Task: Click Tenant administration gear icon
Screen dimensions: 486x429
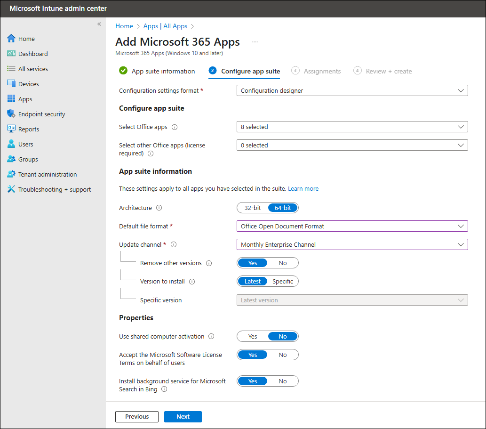Action: [11, 174]
